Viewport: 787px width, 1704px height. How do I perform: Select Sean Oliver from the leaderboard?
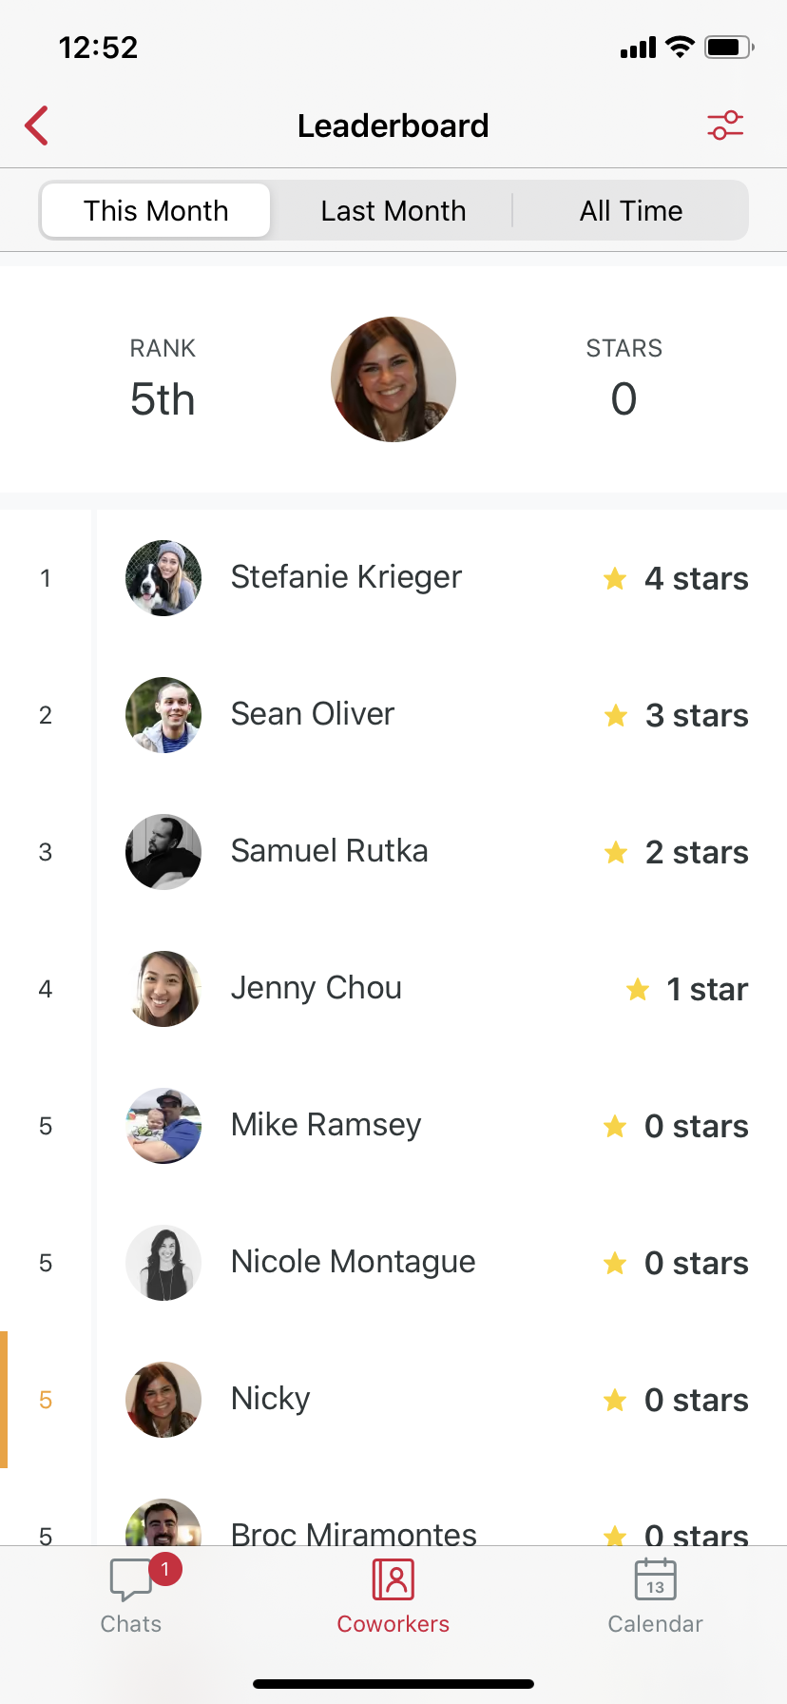click(312, 715)
